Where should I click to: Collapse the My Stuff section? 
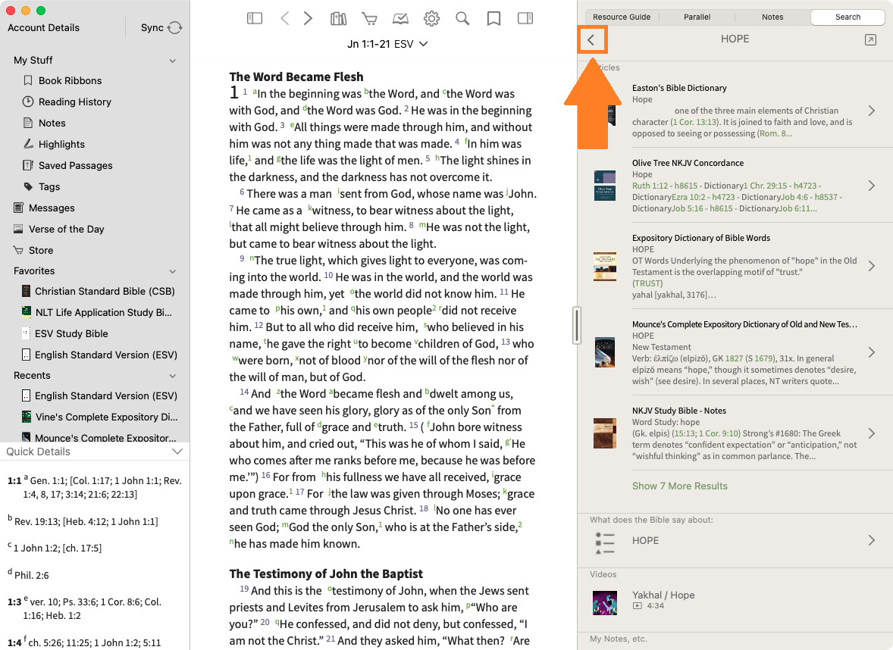pyautogui.click(x=173, y=61)
